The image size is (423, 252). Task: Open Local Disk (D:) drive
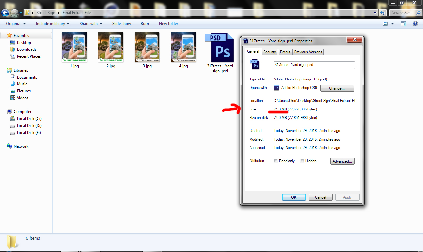(29, 126)
